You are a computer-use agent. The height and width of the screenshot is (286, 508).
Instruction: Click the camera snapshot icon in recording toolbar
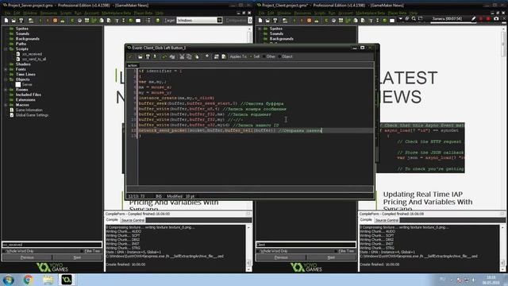click(x=496, y=19)
